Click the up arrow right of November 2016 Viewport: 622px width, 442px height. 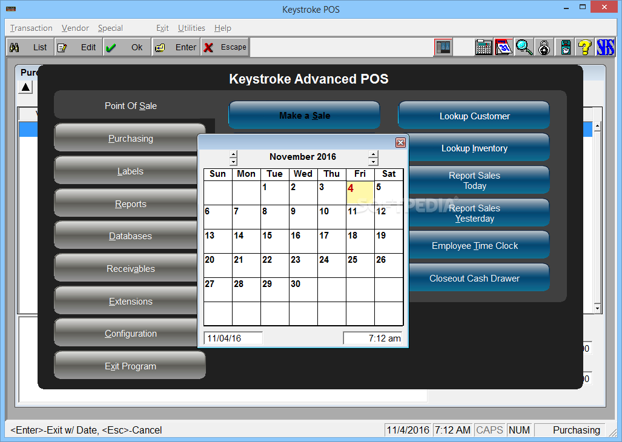tap(373, 154)
